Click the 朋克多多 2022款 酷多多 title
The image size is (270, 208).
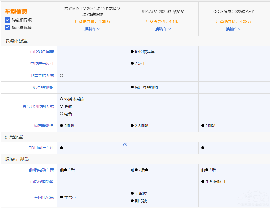[x=163, y=12]
